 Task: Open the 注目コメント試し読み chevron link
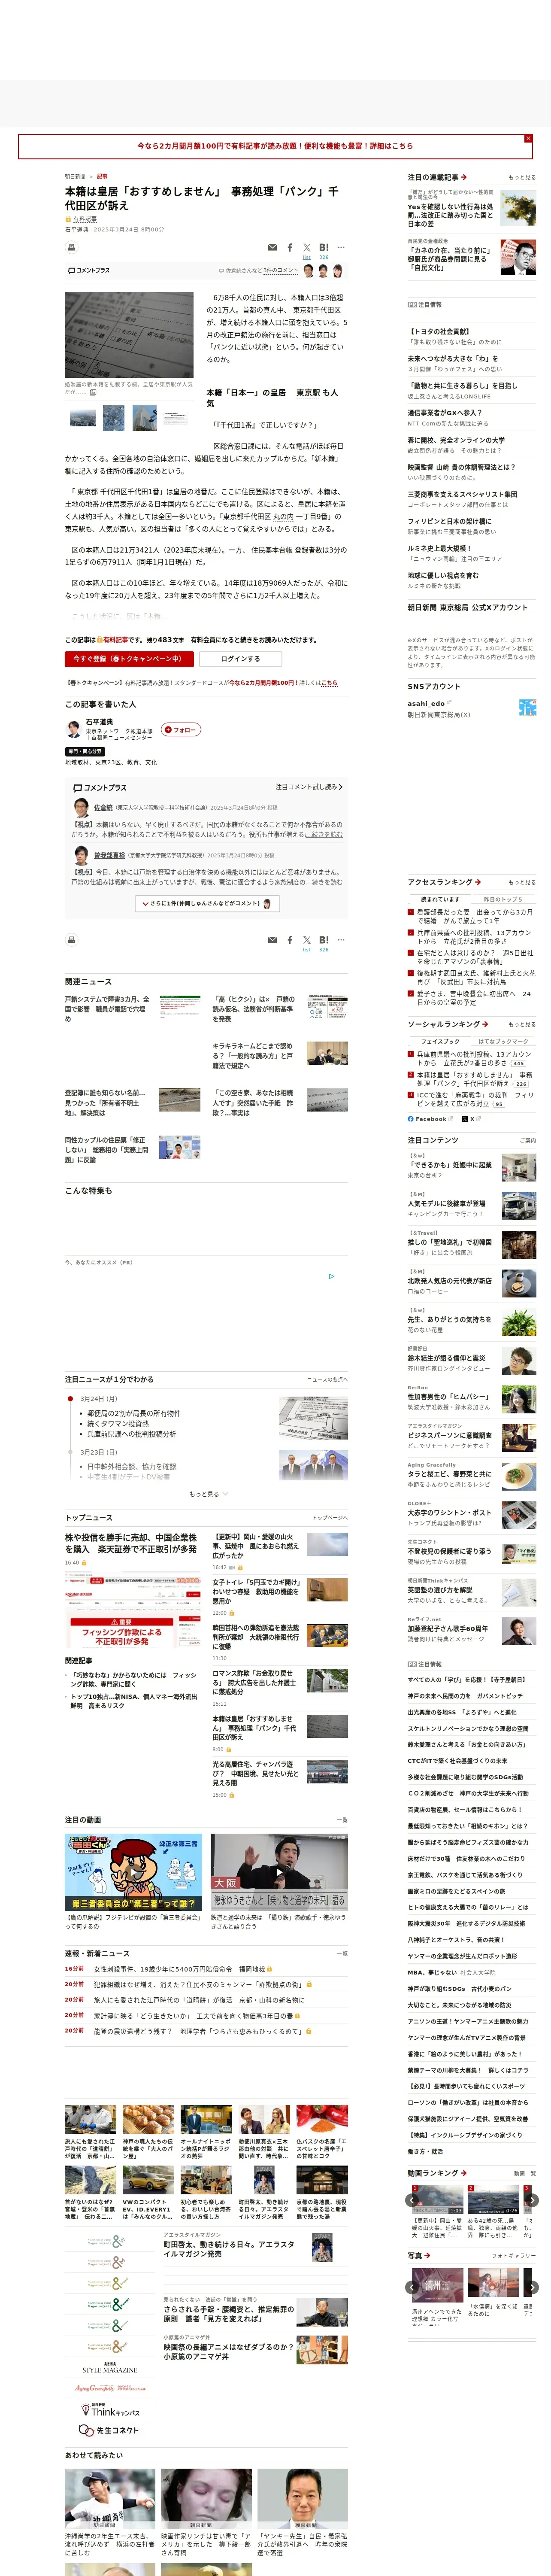[308, 787]
